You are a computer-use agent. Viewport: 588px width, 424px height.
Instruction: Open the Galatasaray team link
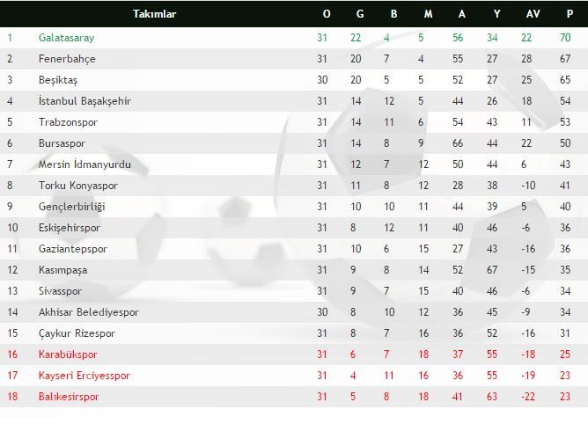coord(66,38)
